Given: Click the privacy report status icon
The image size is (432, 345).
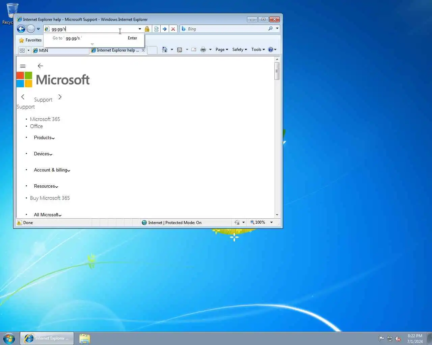Looking at the screenshot, I should pos(237,223).
